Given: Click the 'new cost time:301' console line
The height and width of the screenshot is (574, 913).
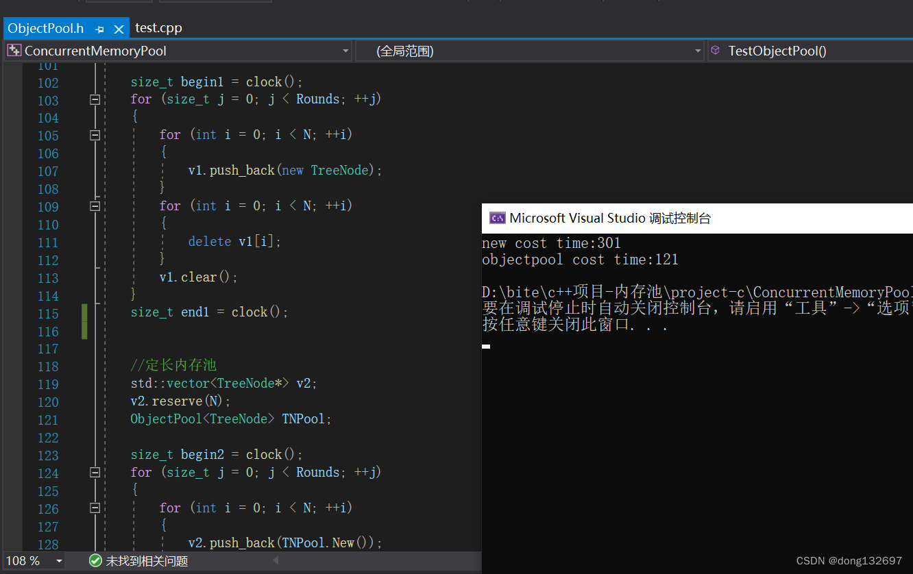Looking at the screenshot, I should pos(552,243).
